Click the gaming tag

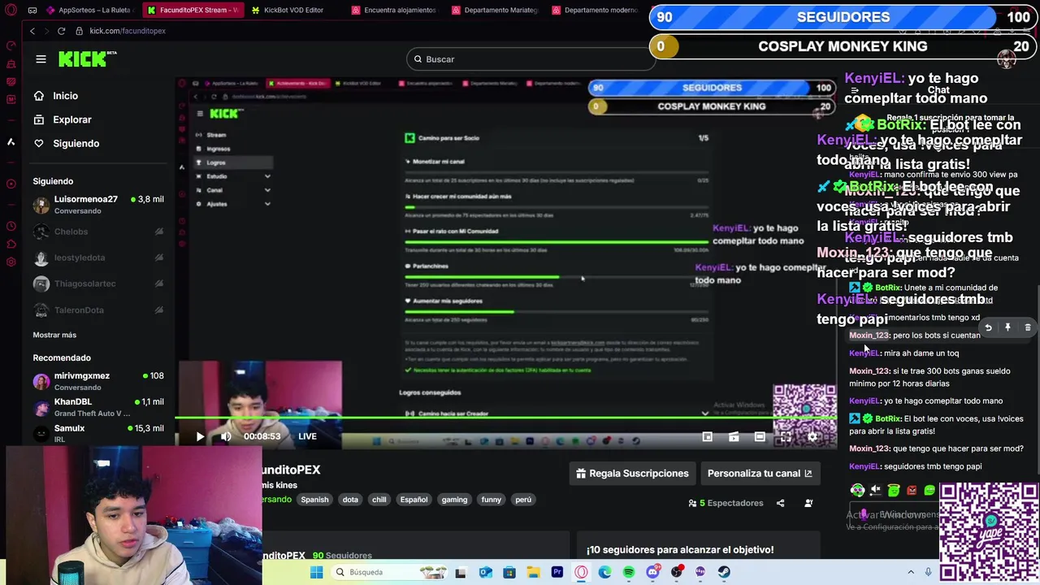[454, 500]
